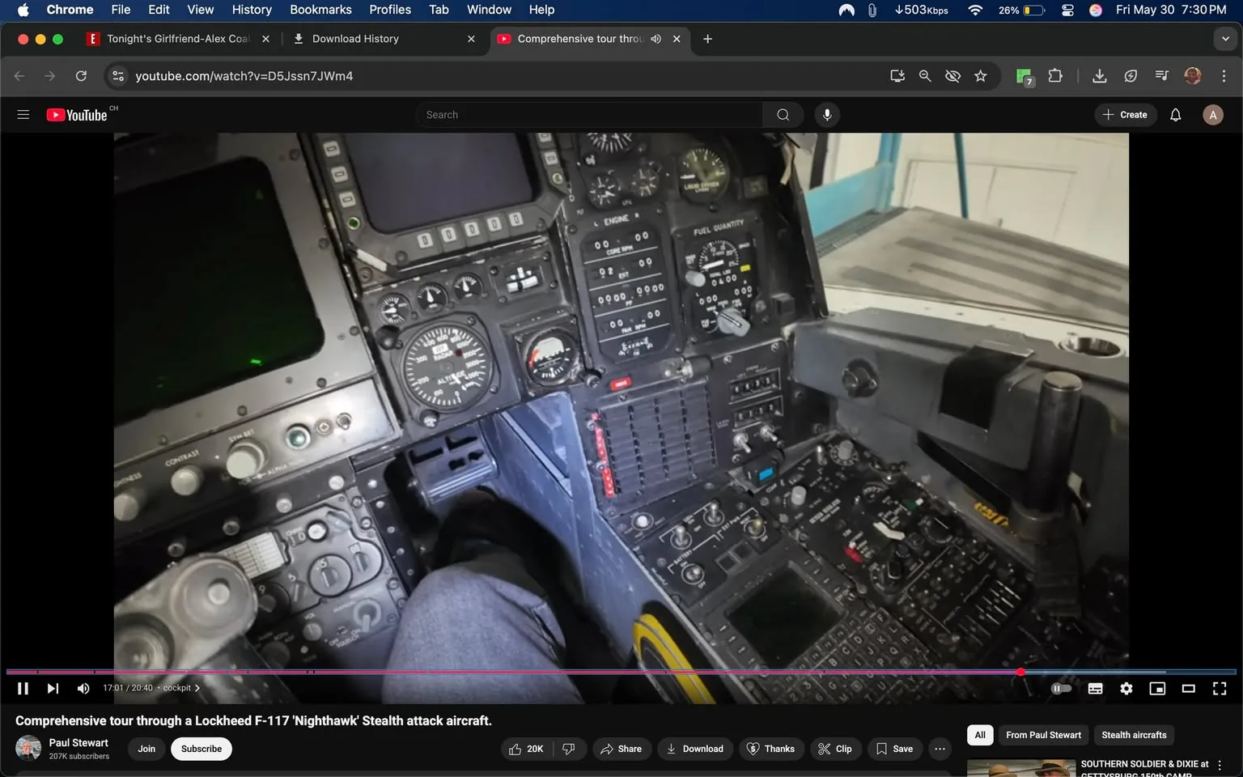Image resolution: width=1243 pixels, height=777 pixels.
Task: Open the tab search dropdown
Action: (x=1224, y=38)
